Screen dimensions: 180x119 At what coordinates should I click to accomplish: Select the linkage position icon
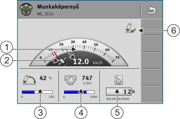point(29,80)
